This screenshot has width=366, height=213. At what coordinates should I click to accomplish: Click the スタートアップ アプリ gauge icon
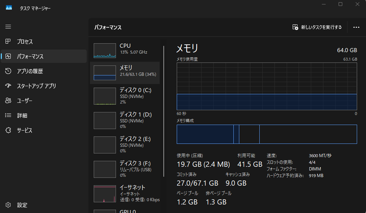[8, 86]
